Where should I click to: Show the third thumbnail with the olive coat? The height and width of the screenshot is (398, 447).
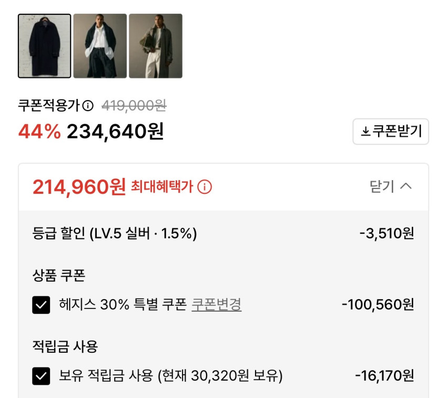coord(156,46)
